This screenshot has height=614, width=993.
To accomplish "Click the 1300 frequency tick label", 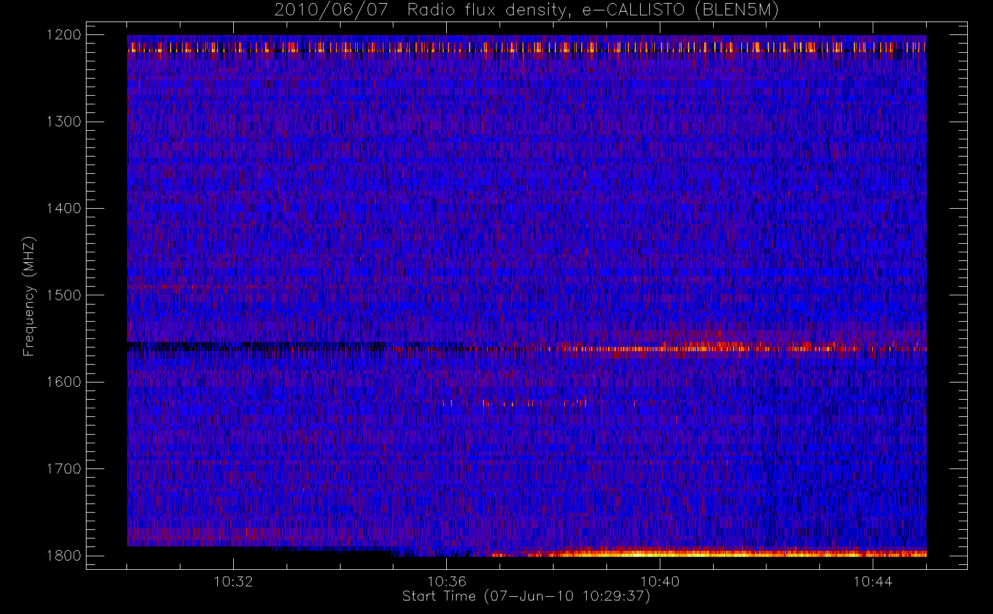I will [x=64, y=122].
